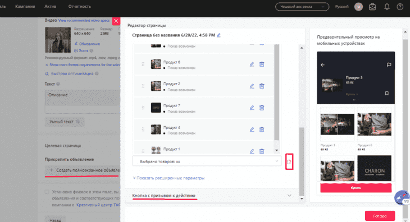Open notifications bell icon
The width and height of the screenshot is (410, 222).
[x=387, y=7]
